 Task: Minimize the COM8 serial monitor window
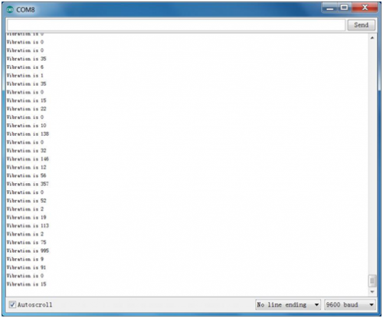tap(330, 8)
